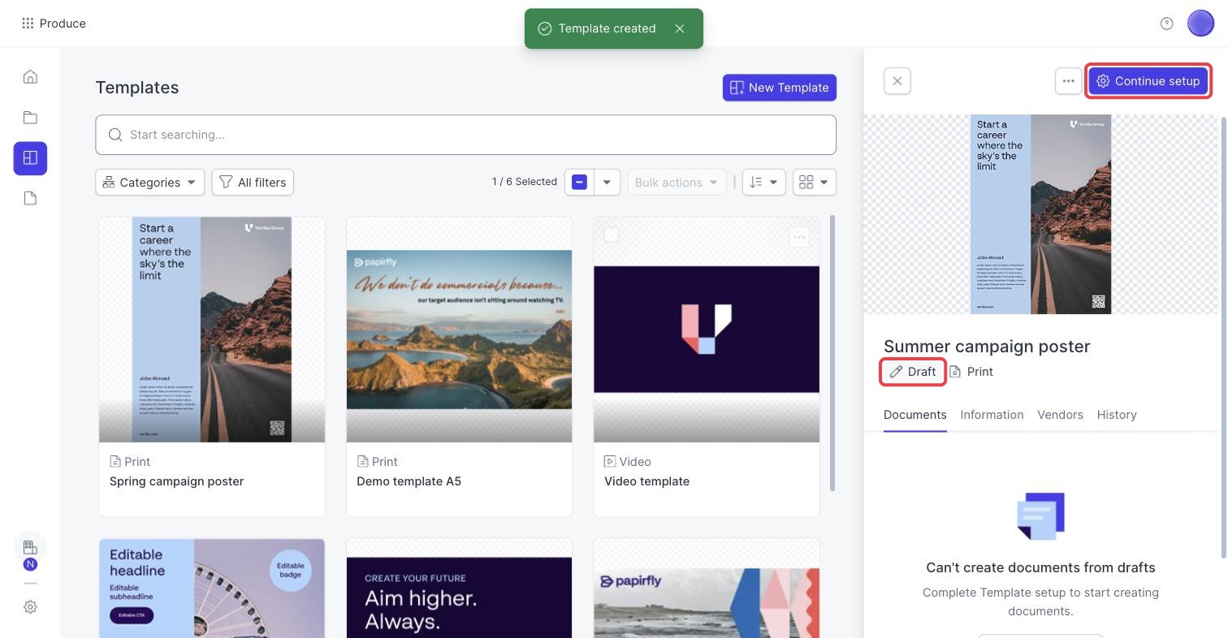Click the templates list scrollbar
1228x638 pixels.
[x=832, y=353]
